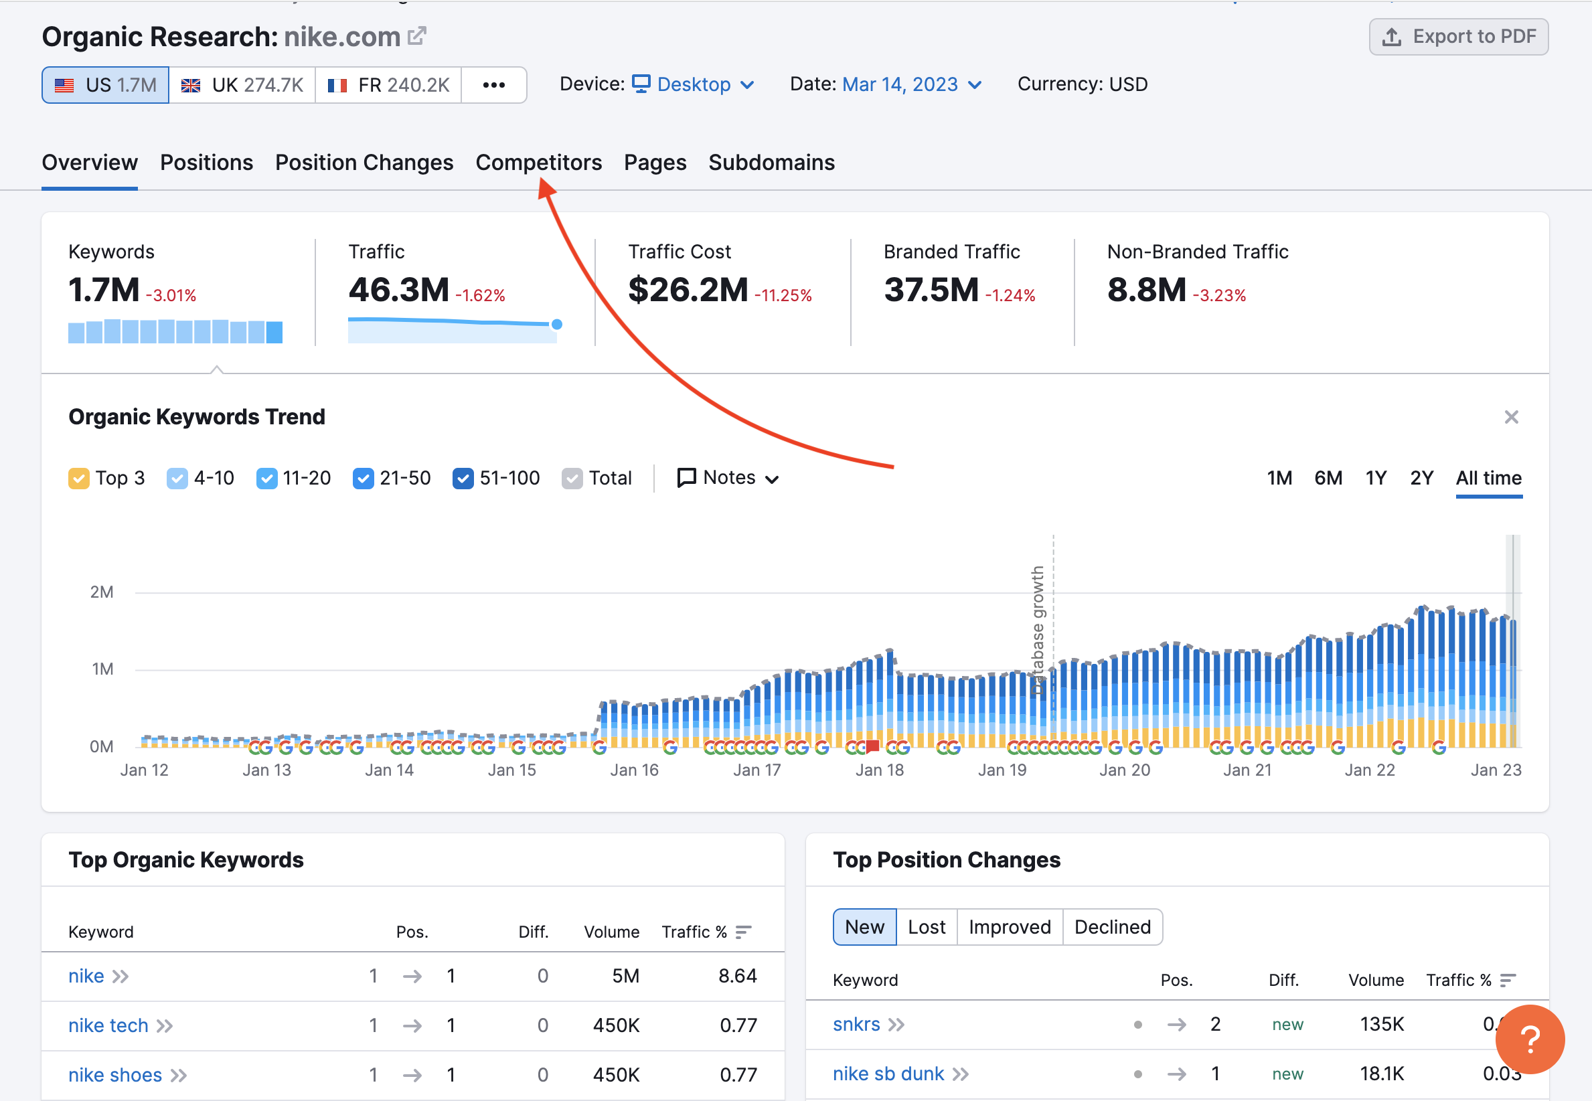Toggle the 4-10 checkbox
The height and width of the screenshot is (1101, 1592).
[177, 479]
